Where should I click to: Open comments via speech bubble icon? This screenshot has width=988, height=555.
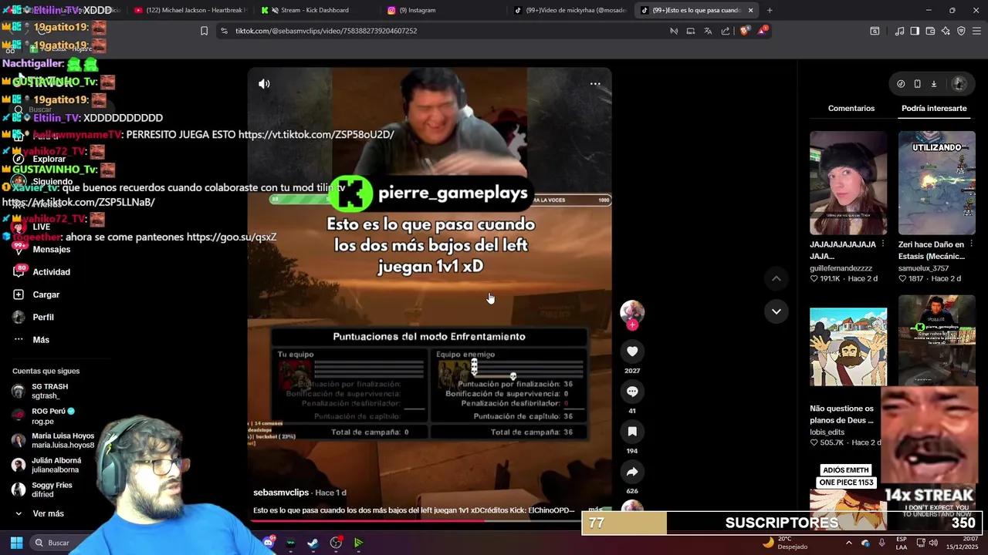(632, 392)
